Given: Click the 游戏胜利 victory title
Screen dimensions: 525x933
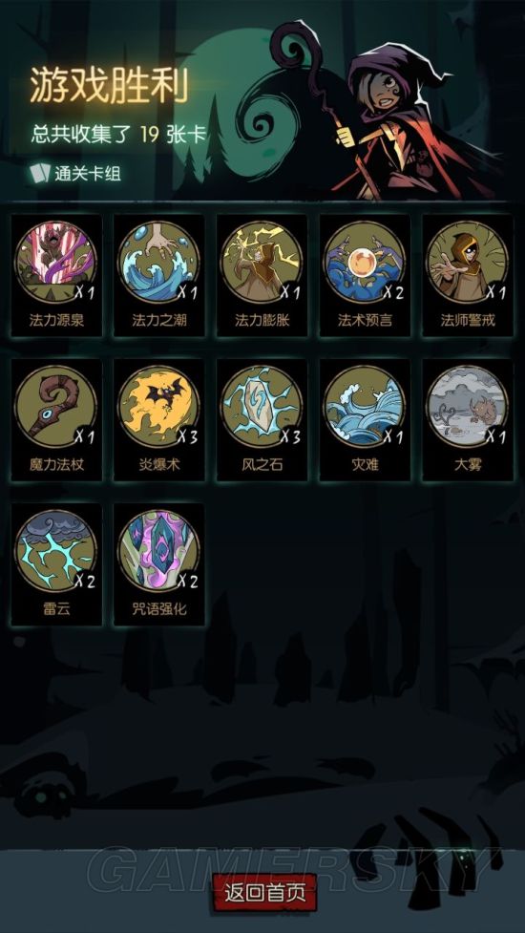Looking at the screenshot, I should tap(110, 84).
